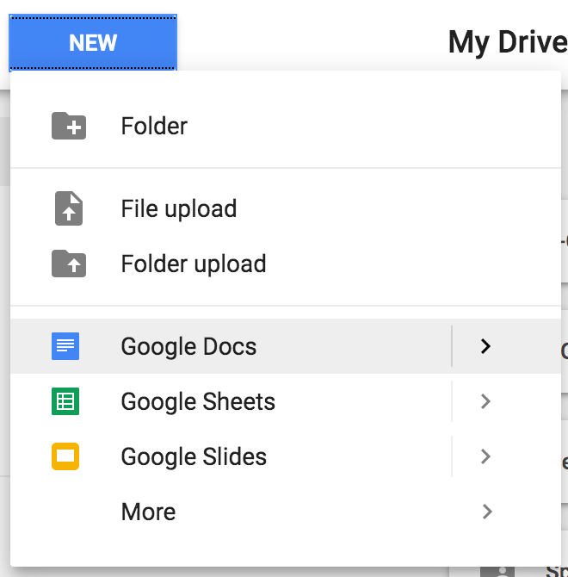Viewport: 568px width, 577px height.
Task: Click the blue NEW button
Action: tap(93, 43)
